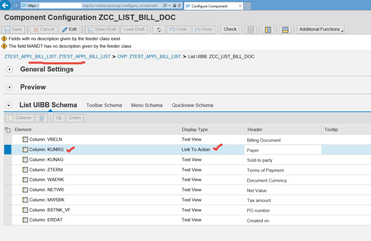Click the select-all icon in table header

7,130
